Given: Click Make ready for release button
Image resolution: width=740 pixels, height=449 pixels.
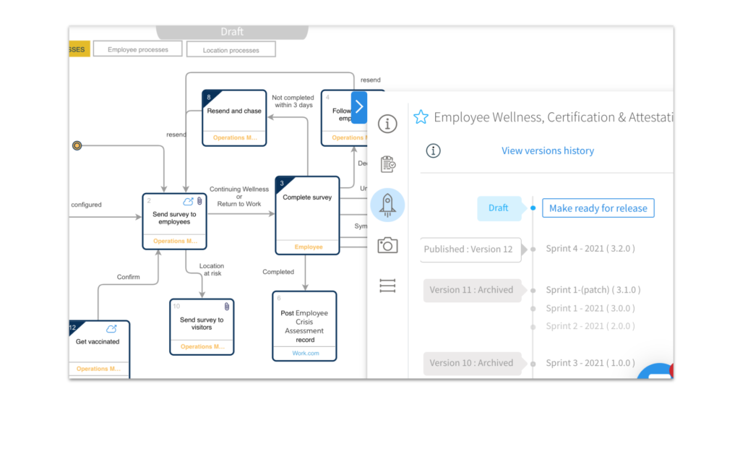Looking at the screenshot, I should [x=598, y=208].
